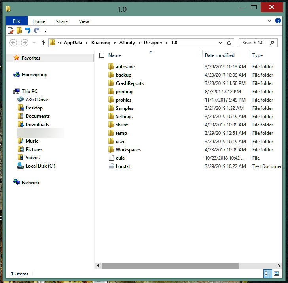Open the Customize Quick Access Toolbar dropdown

pos(45,31)
